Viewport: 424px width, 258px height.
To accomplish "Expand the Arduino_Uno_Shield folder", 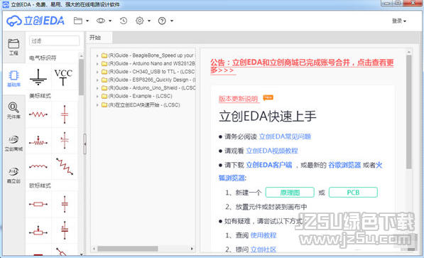I will click(97, 88).
